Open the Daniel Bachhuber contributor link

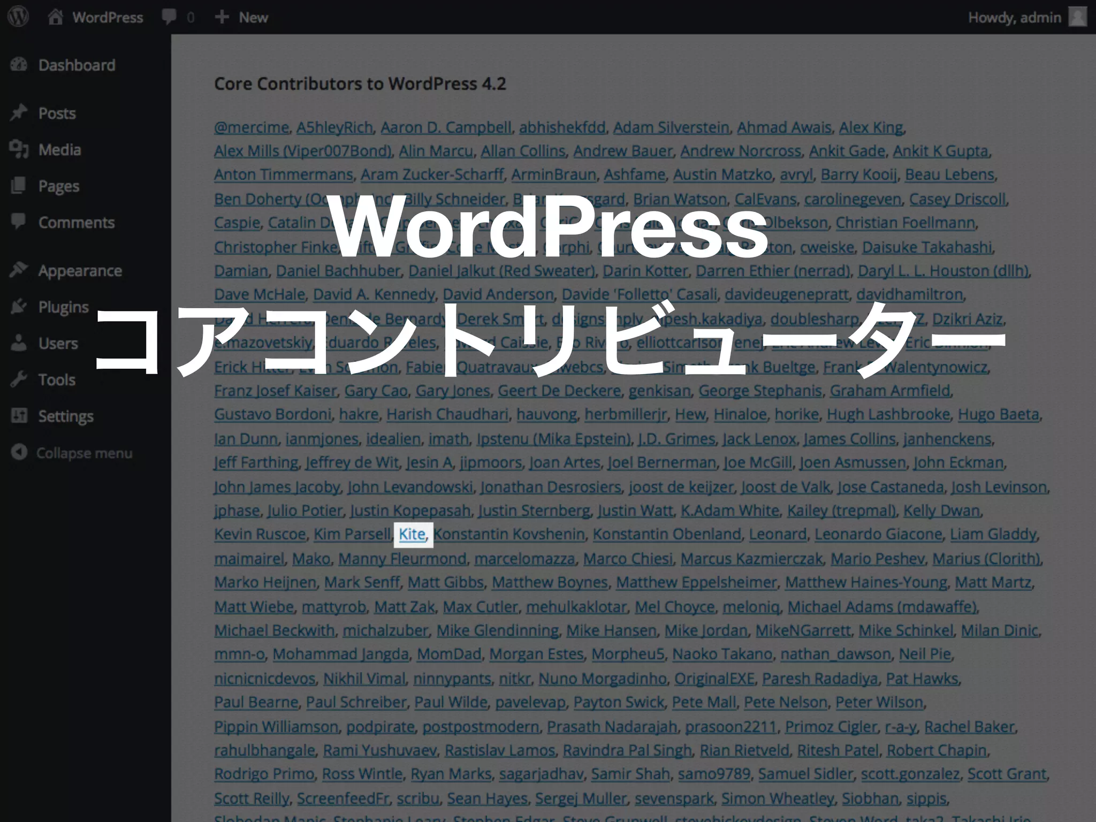pos(338,271)
